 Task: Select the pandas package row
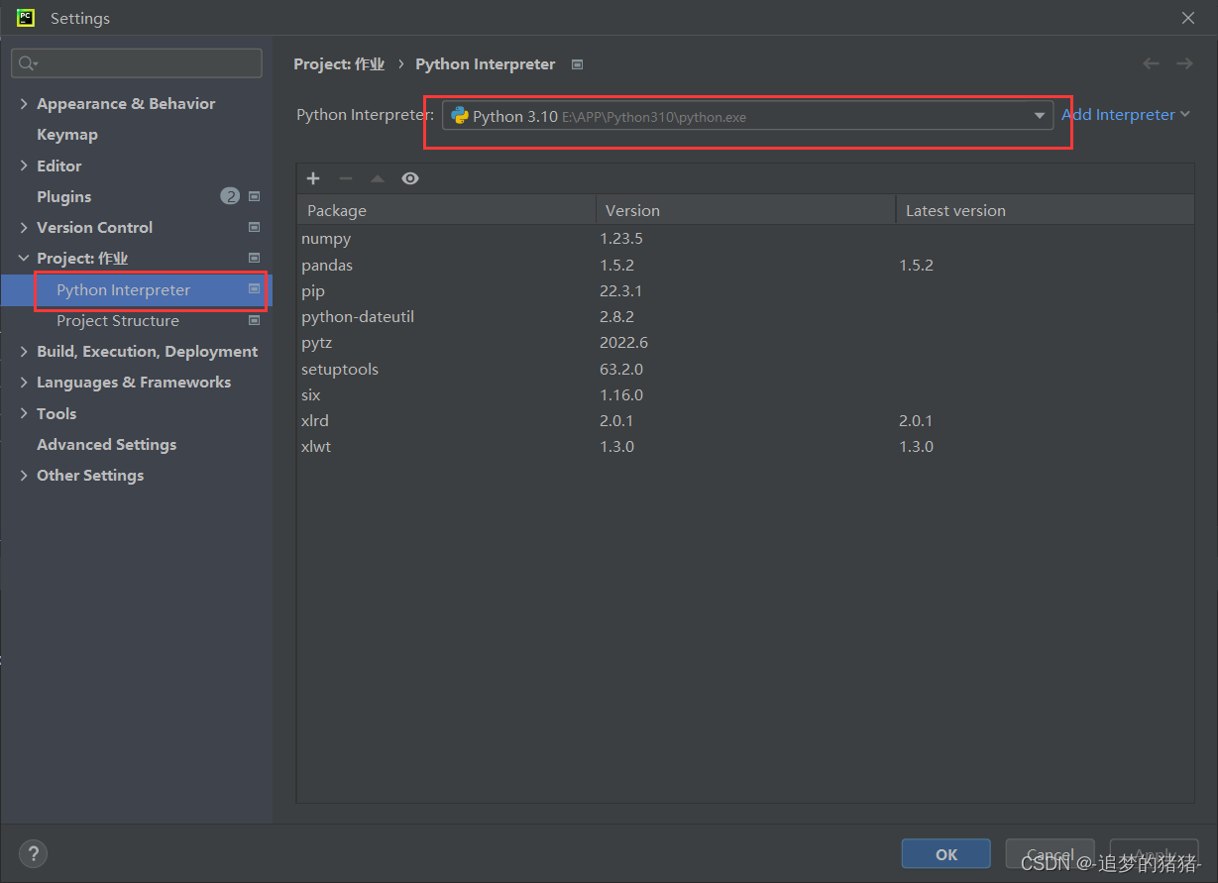click(745, 265)
